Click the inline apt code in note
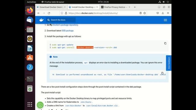Viewport: 196px width, 110px height. 86,63
